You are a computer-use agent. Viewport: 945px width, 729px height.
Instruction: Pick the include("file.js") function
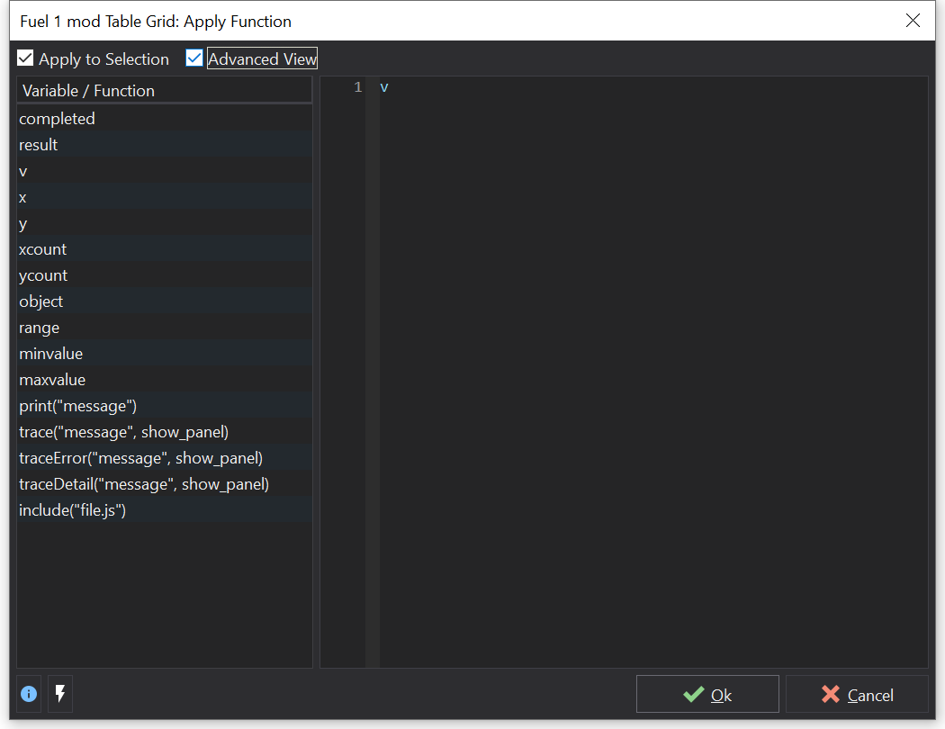pos(73,510)
